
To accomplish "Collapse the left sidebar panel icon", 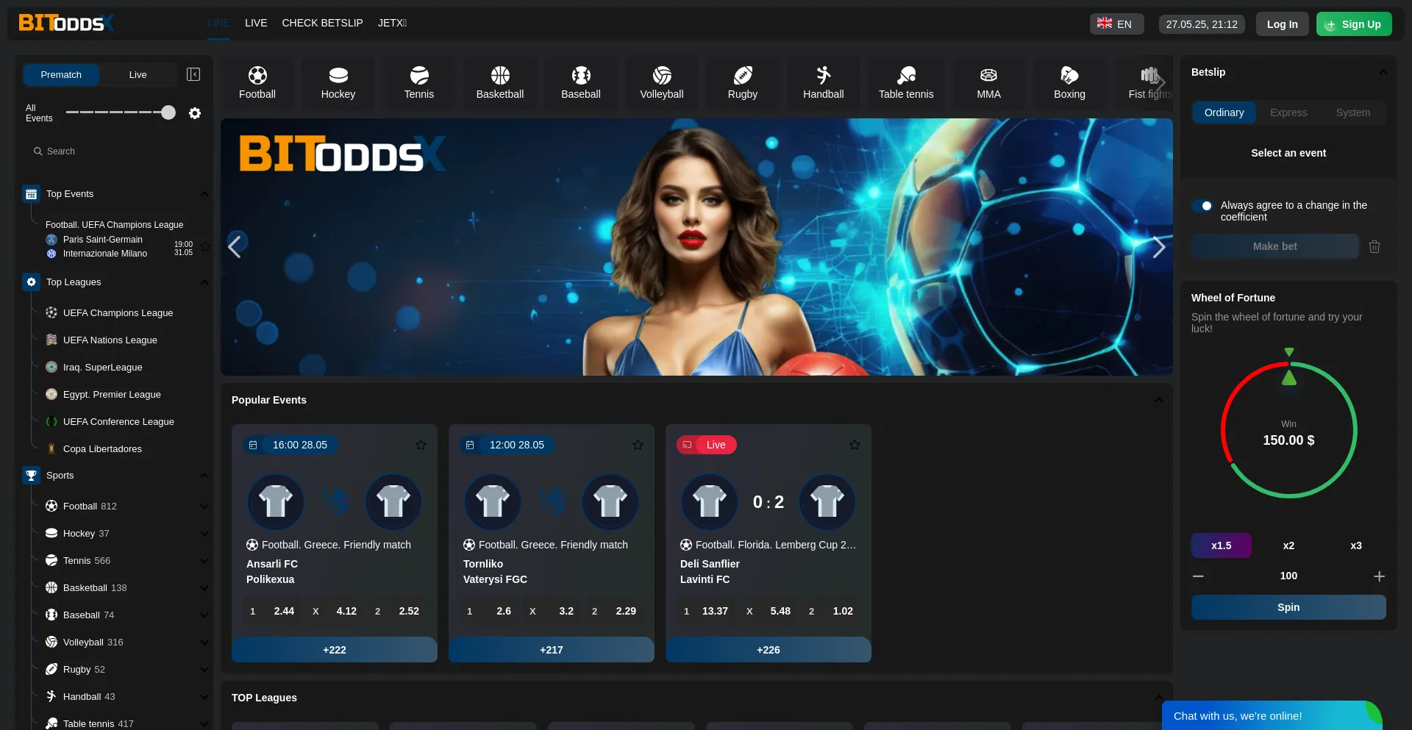I will tap(193, 74).
